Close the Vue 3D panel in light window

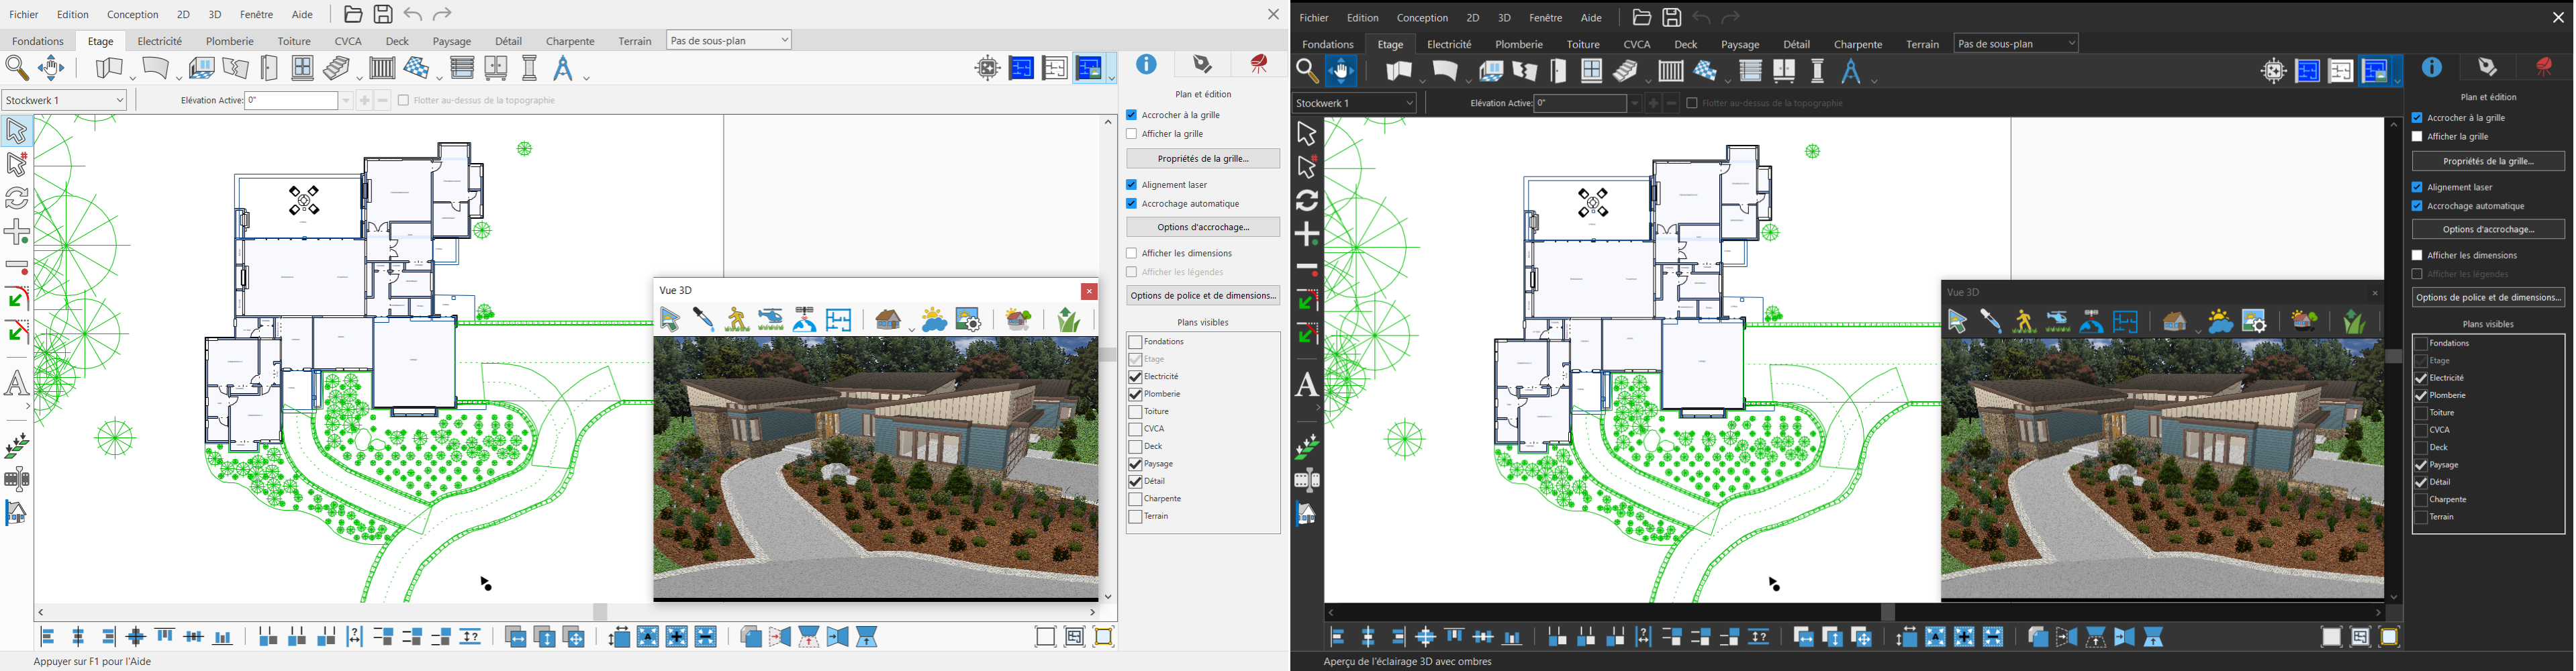[1089, 291]
